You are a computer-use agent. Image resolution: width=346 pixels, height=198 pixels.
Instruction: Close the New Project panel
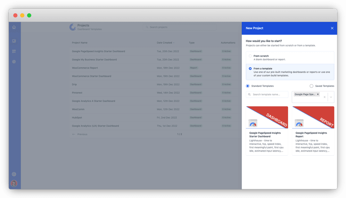[332, 28]
